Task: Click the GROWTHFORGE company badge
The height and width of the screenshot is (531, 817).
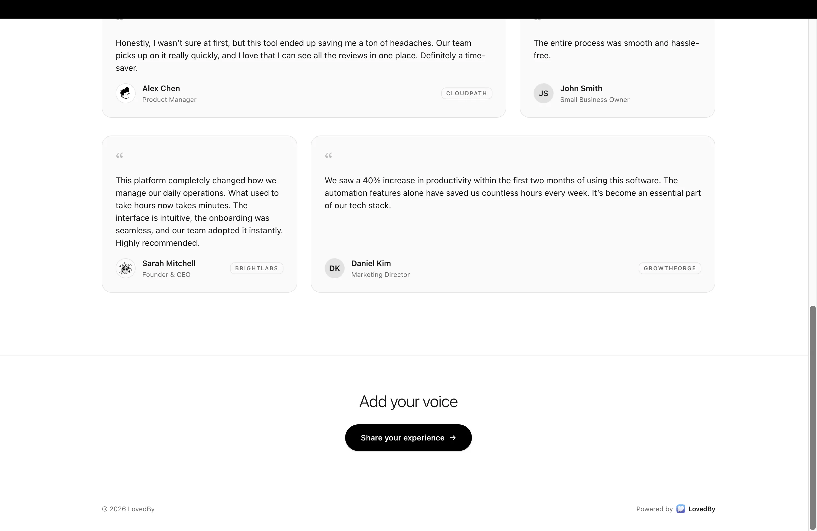Action: [670, 268]
